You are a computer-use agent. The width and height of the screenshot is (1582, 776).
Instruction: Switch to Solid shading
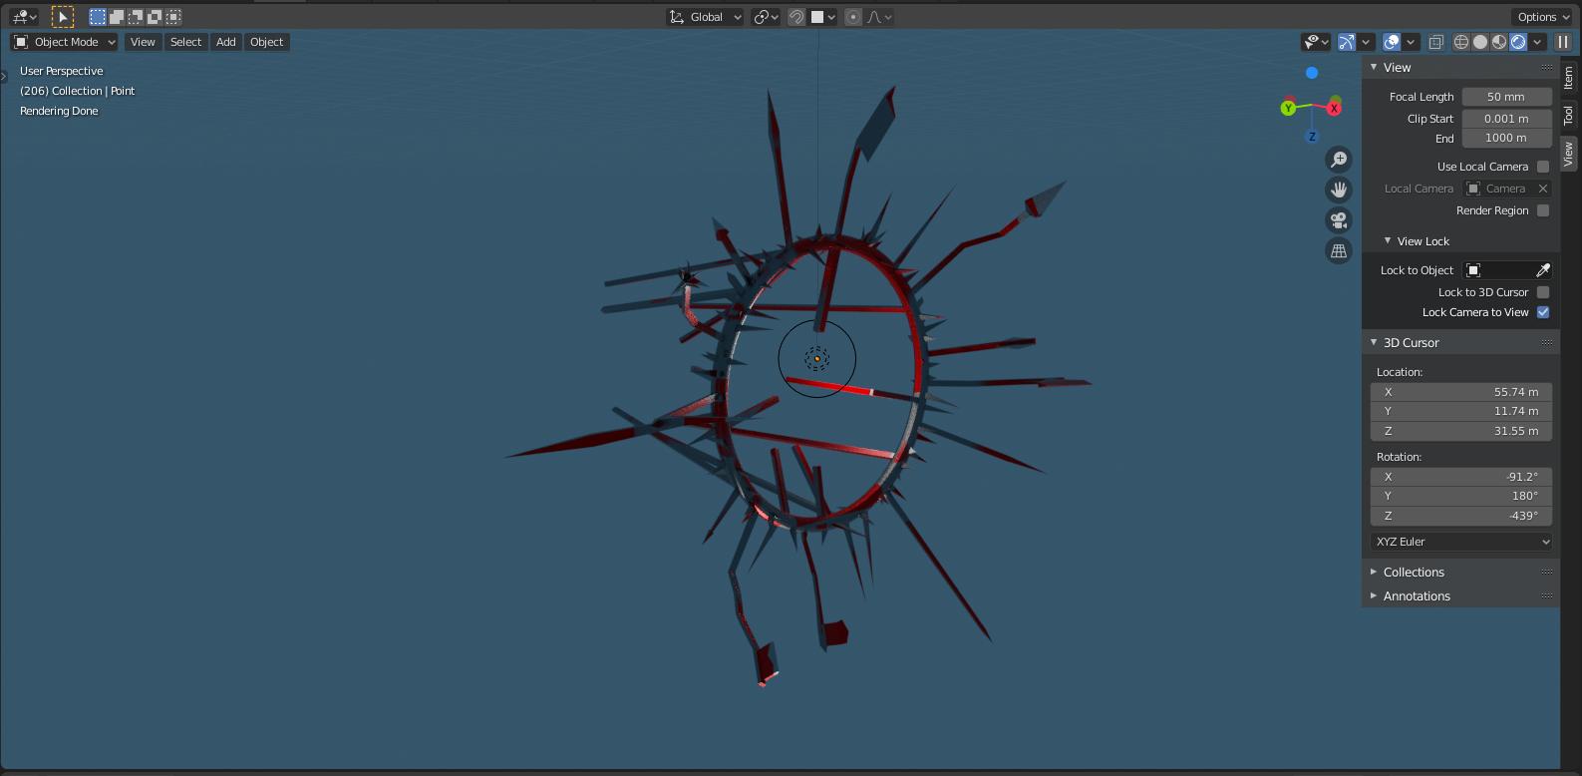pos(1480,42)
